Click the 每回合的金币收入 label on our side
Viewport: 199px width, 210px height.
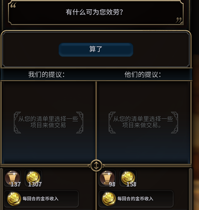pyautogui.click(x=40, y=199)
